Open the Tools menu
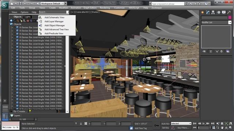This screenshot has height=131, width=234. coord(22,8)
